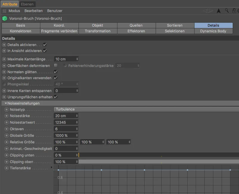Click stepper arrows of Oktaven field
The width and height of the screenshot is (239, 194).
point(77,129)
